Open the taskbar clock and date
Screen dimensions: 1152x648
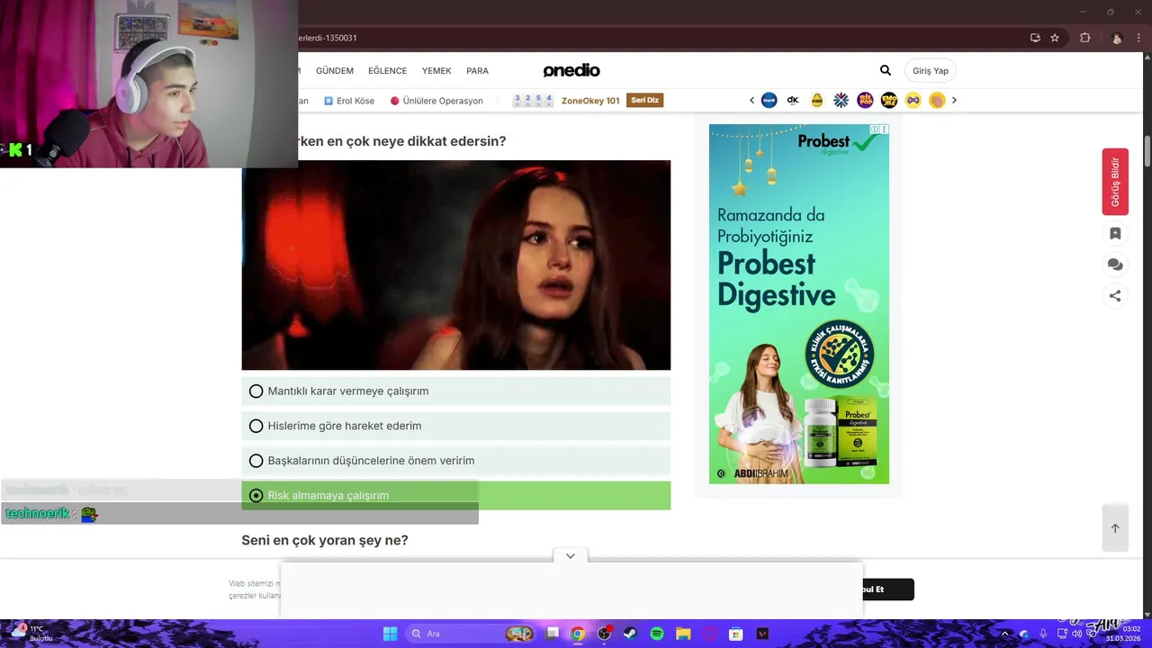click(x=1124, y=634)
